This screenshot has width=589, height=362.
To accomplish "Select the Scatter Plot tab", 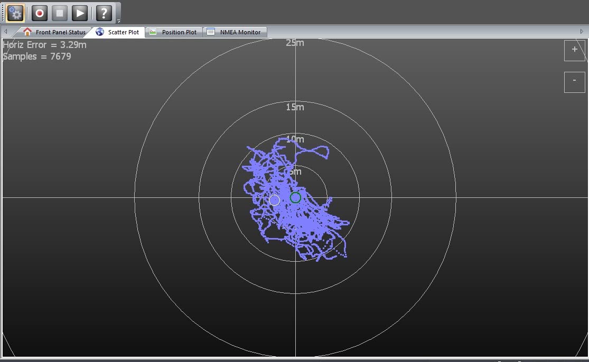I will coord(118,32).
